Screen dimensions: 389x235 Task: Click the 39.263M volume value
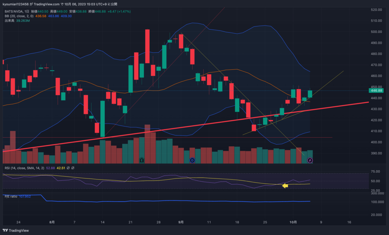point(23,20)
